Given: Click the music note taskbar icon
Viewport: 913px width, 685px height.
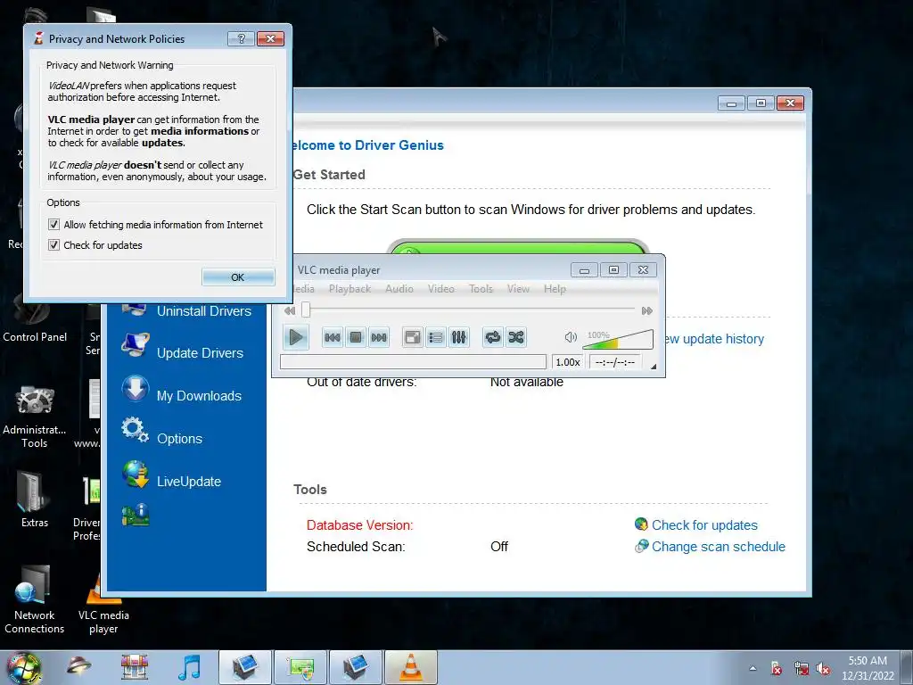Looking at the screenshot, I should click(x=189, y=667).
